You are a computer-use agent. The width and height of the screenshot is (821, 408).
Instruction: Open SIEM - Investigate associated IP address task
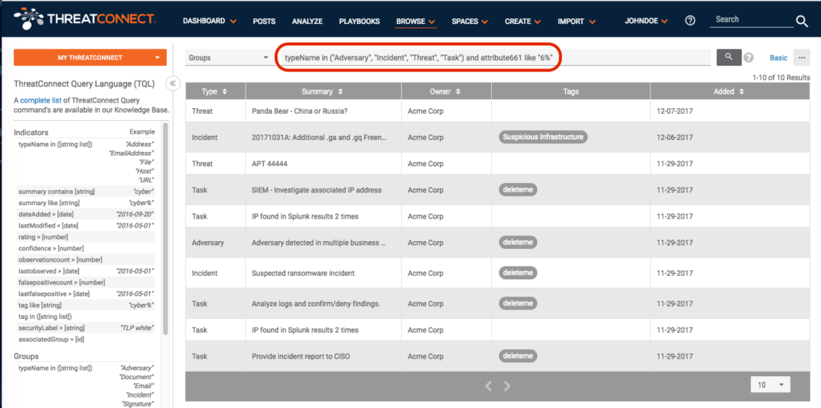tap(316, 189)
